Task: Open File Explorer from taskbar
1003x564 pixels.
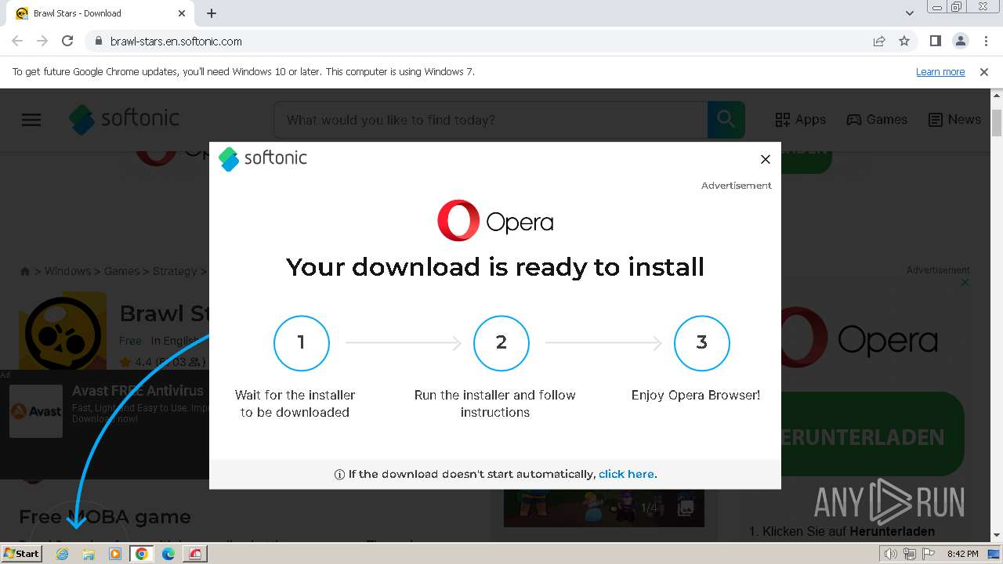Action: coord(89,554)
